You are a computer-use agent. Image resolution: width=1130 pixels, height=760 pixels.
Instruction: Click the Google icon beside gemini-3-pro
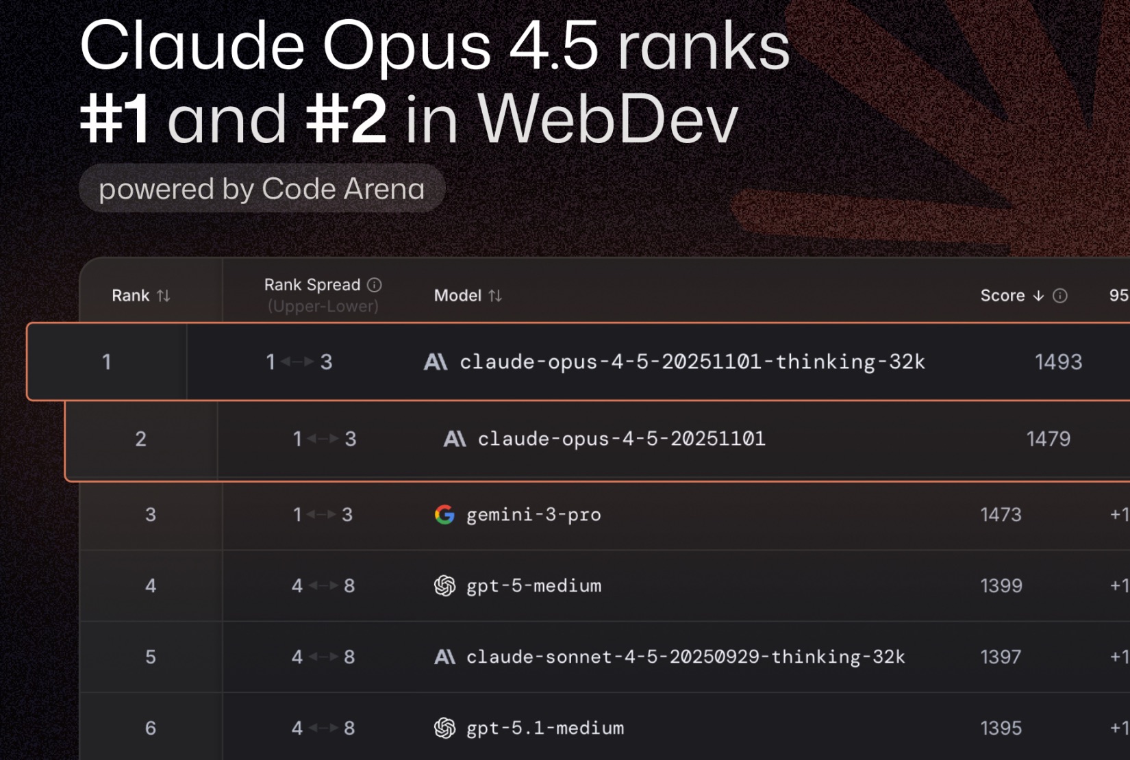tap(444, 515)
